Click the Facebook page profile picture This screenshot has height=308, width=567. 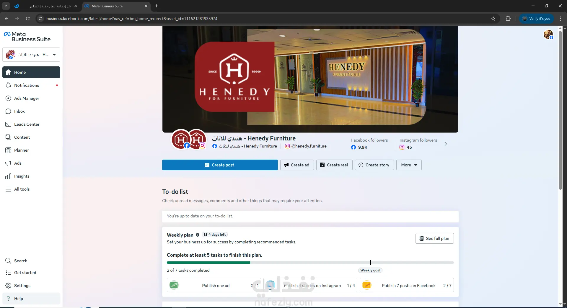click(x=181, y=139)
